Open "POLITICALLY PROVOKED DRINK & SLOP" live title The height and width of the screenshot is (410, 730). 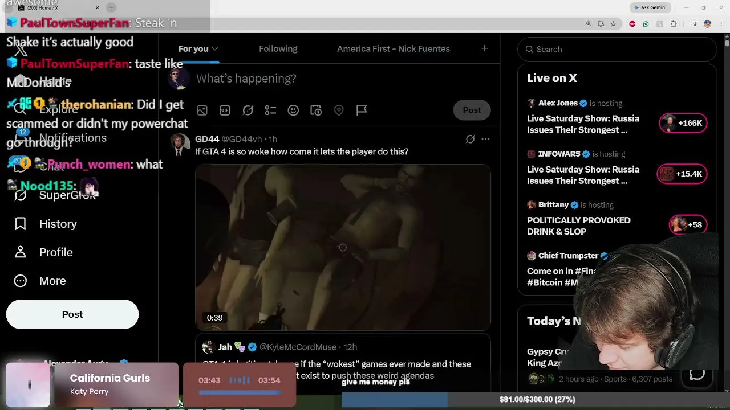[579, 226]
